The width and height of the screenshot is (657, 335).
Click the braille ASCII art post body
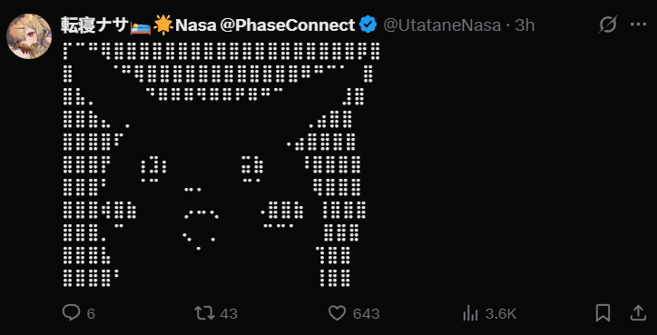[x=221, y=164]
